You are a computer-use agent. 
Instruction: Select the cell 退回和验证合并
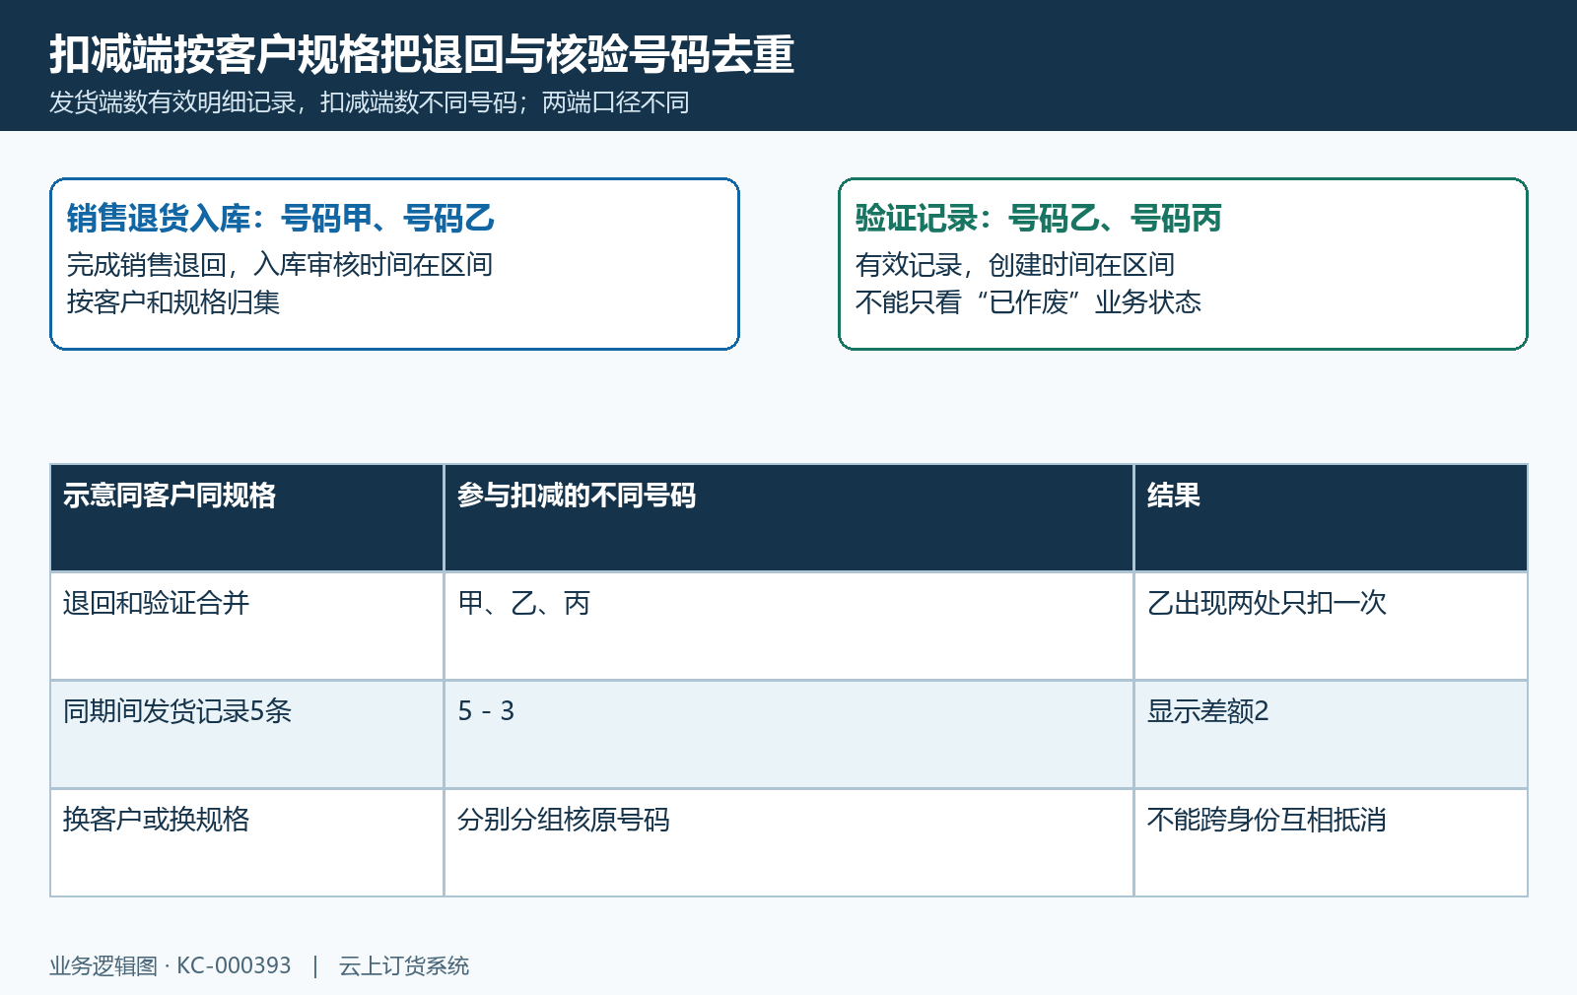coord(247,626)
